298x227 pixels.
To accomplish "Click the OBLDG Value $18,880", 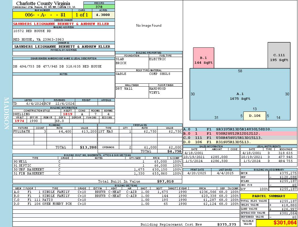I will pyautogui.click(x=289, y=205).
